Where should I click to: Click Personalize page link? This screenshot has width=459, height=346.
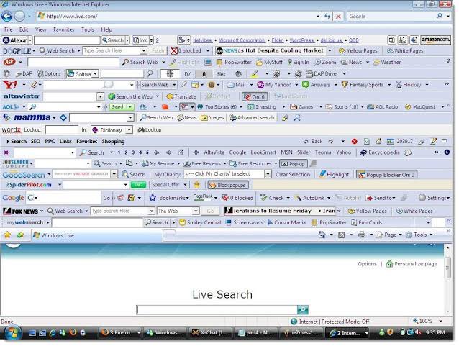click(412, 264)
